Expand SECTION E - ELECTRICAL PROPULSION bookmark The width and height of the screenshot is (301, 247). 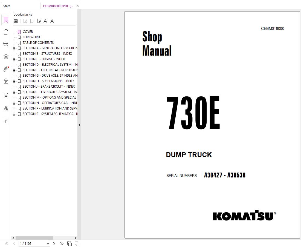(x=14, y=70)
